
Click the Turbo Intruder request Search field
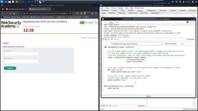[x=149, y=39]
